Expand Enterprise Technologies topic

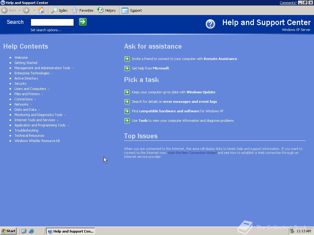click(32, 73)
